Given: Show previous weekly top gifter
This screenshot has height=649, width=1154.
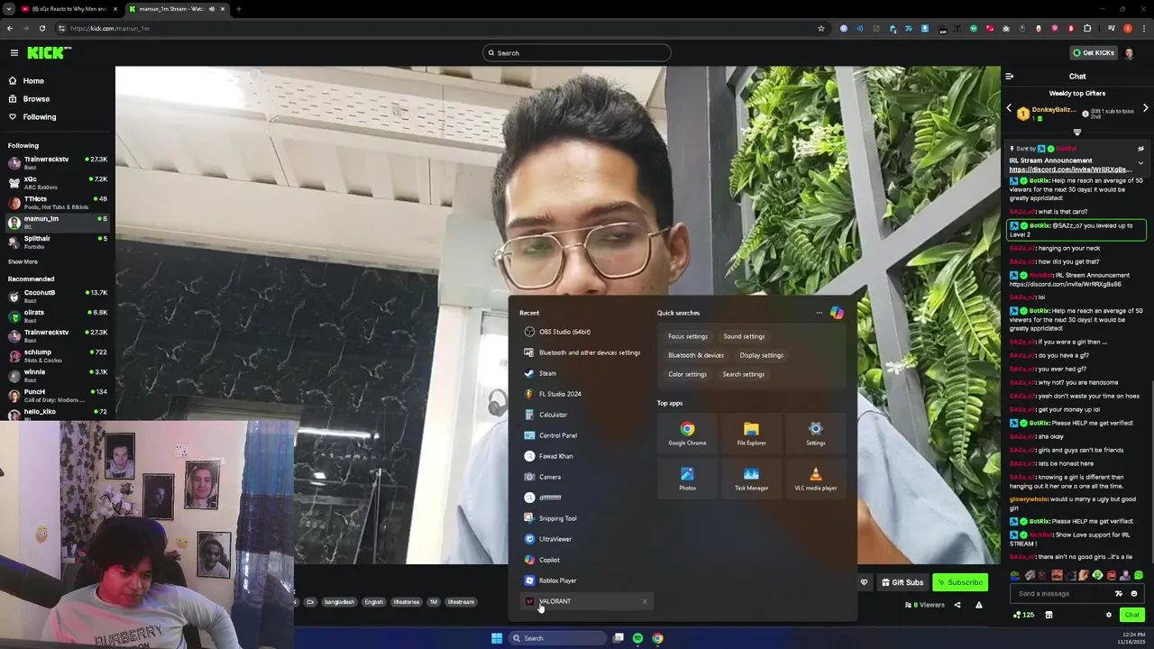Looking at the screenshot, I should pyautogui.click(x=1009, y=108).
